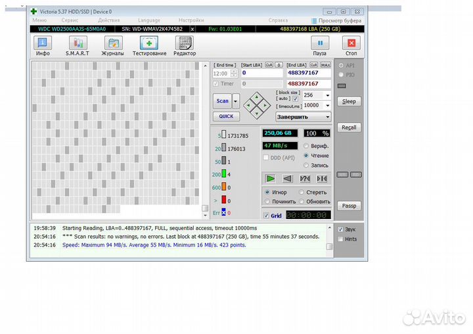
Task: Click the four-arrow navigation diamond
Action: (257, 105)
